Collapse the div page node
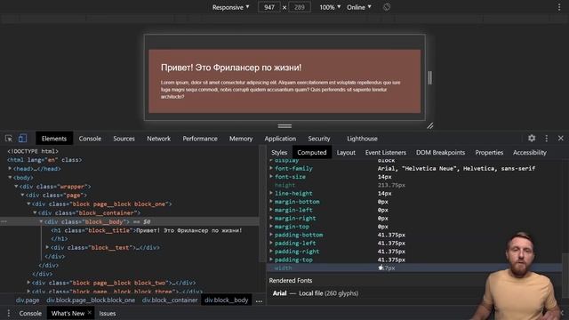 coord(22,196)
